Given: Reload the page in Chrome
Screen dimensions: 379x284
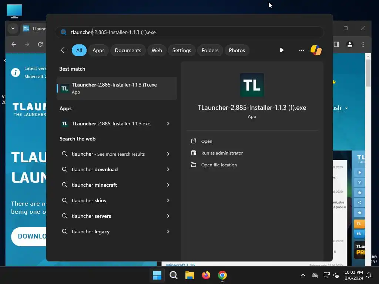Looking at the screenshot, I should click(40, 44).
